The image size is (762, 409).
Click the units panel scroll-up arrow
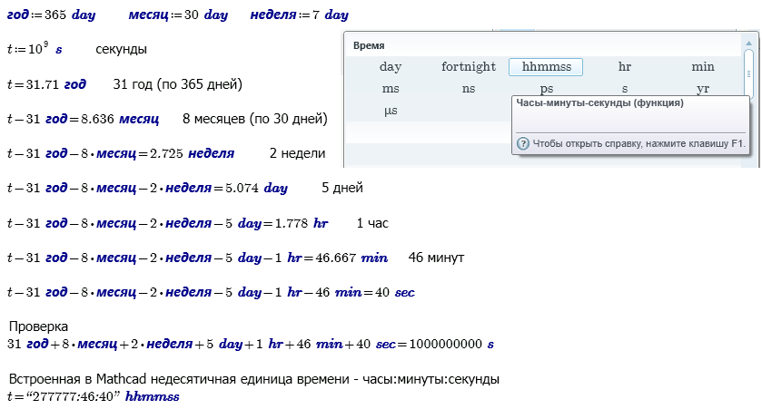[x=749, y=44]
